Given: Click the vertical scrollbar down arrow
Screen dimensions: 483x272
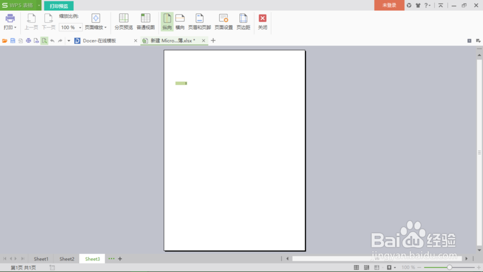Looking at the screenshot, I should click(x=479, y=250).
